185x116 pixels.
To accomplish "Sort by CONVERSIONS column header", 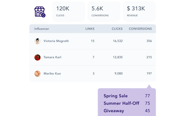I will tap(140, 29).
